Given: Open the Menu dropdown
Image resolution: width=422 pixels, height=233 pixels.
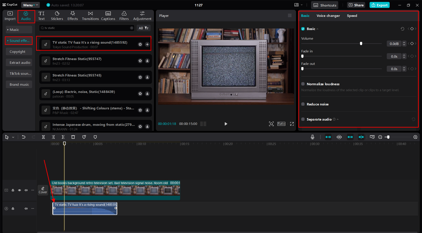Looking at the screenshot, I should click(30, 5).
